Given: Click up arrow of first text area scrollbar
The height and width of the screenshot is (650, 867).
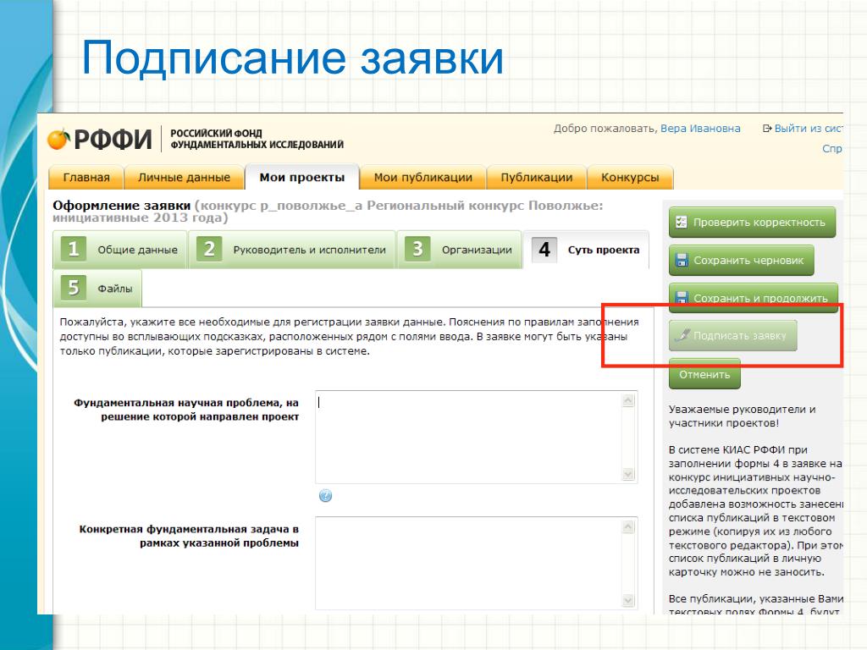Looking at the screenshot, I should pyautogui.click(x=628, y=400).
